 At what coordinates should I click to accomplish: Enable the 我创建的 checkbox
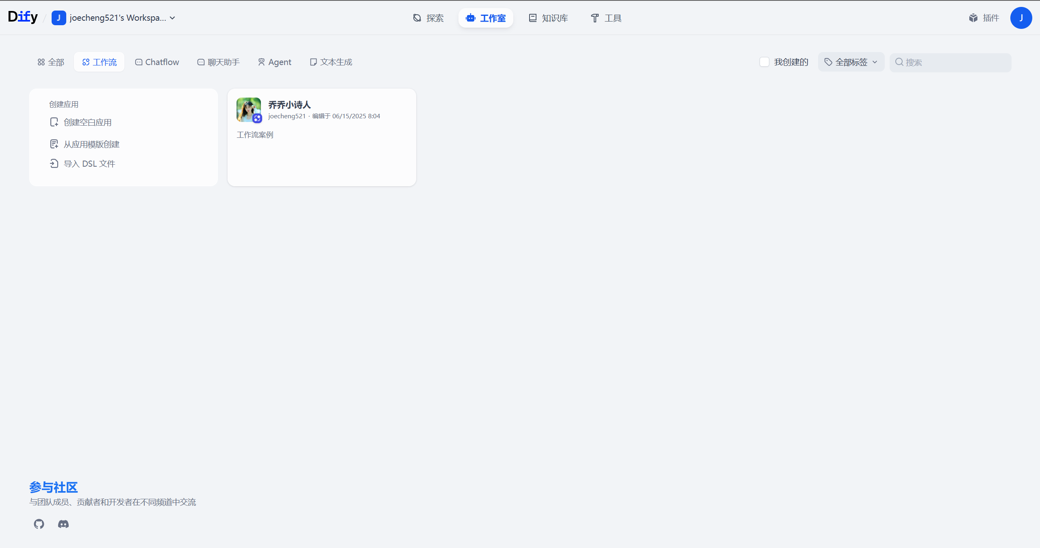[x=764, y=62]
